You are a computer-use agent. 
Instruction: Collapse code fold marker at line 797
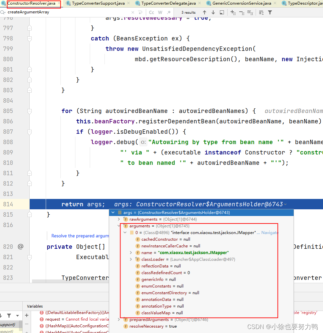(x=29, y=28)
